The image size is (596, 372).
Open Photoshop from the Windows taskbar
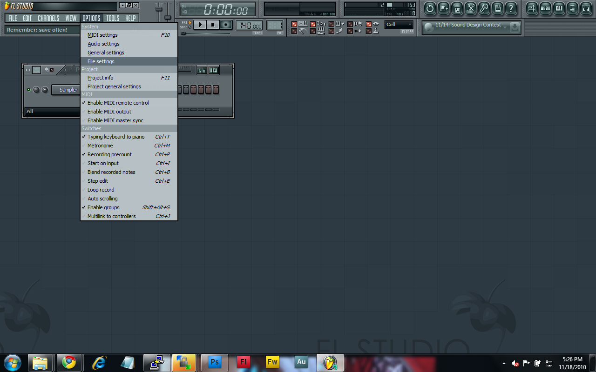(215, 362)
